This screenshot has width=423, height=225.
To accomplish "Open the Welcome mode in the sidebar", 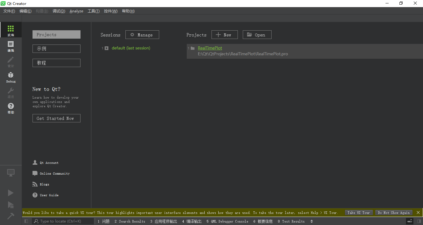I will click(x=11, y=30).
